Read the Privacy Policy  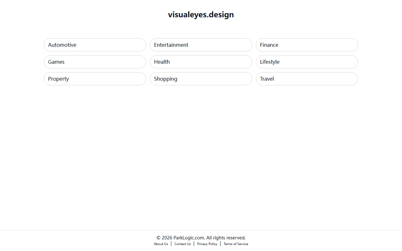(207, 244)
